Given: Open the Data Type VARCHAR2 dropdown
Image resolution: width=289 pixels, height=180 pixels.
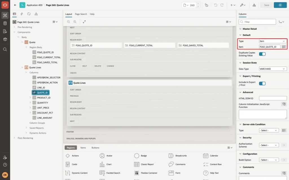Looking at the screenshot, I should (273, 69).
